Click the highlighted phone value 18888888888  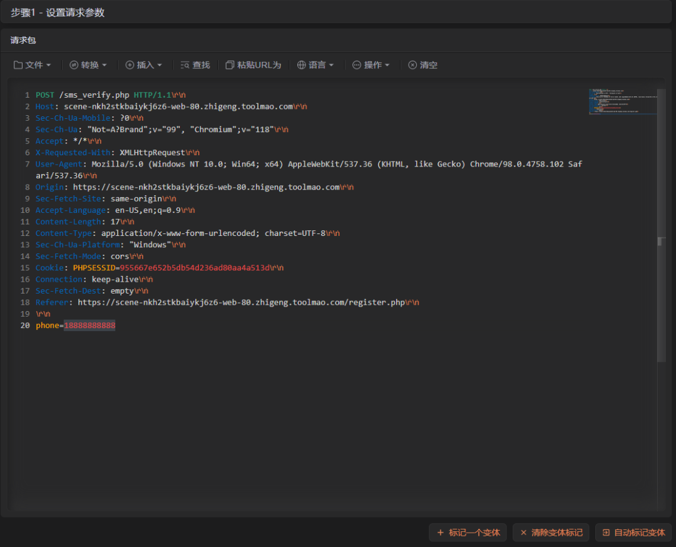point(90,325)
